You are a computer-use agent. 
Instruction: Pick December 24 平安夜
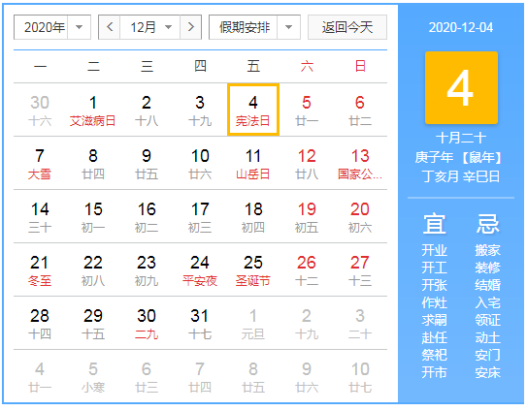tap(200, 270)
